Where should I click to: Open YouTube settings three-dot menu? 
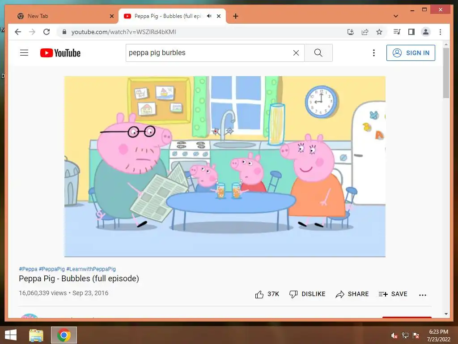click(x=373, y=53)
